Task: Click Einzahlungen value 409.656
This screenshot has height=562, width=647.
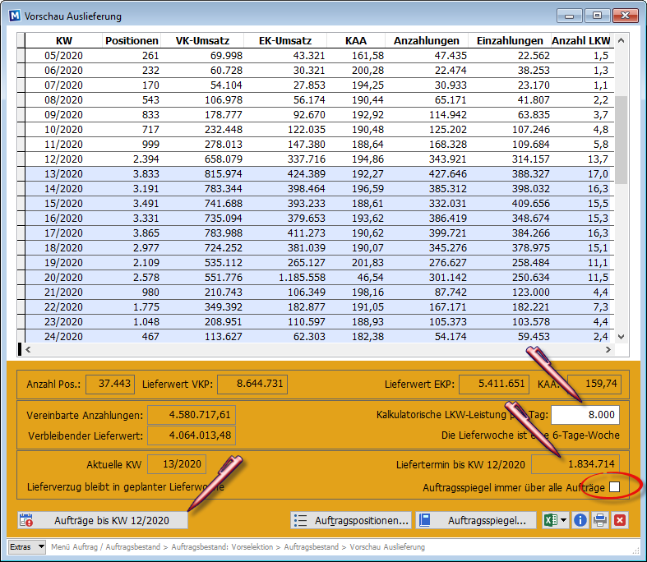Action: pyautogui.click(x=531, y=204)
